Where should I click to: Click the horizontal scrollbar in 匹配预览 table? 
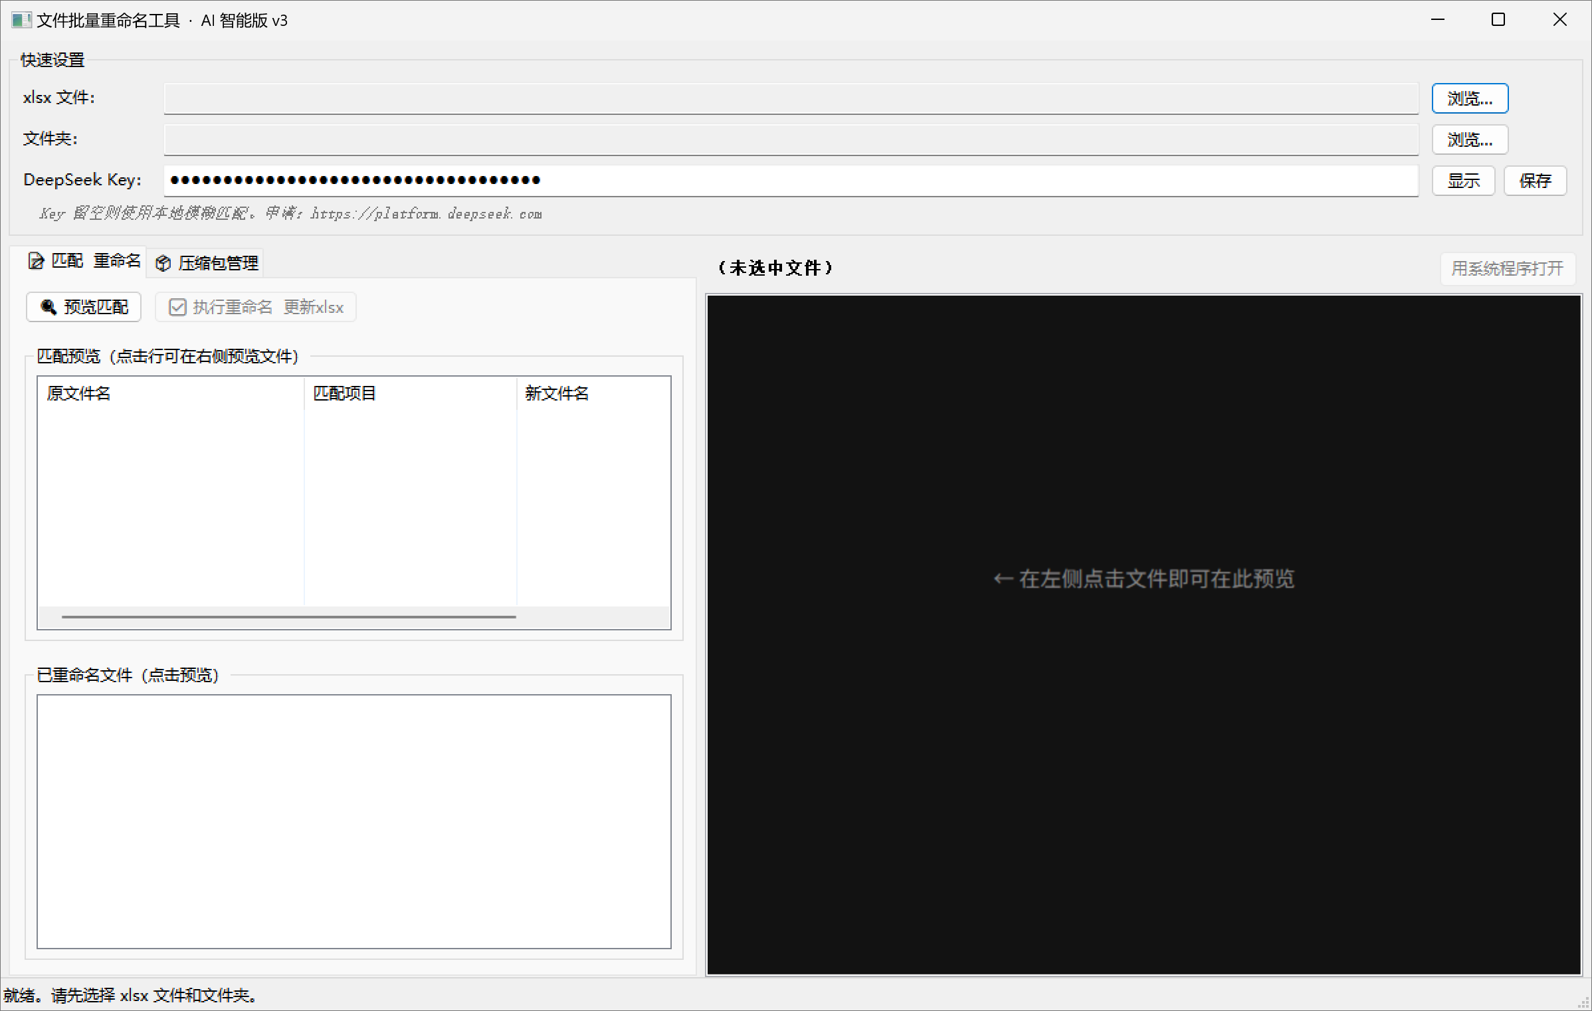point(288,617)
